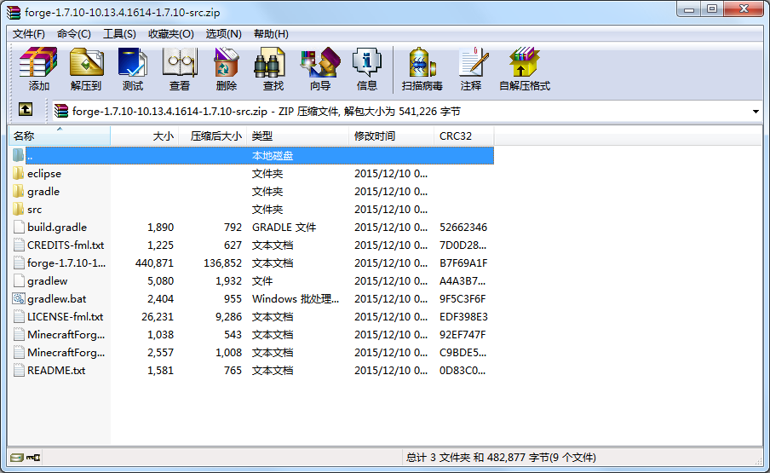This screenshot has width=770, height=473.
Task: Sort by 大小 column header
Action: pos(145,136)
